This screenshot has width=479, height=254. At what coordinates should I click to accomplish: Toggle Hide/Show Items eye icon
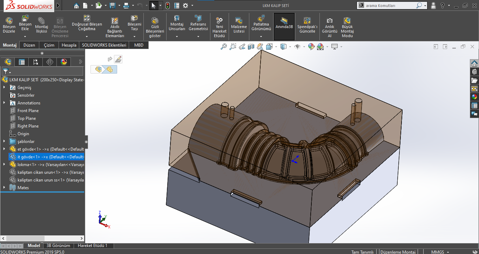click(x=297, y=47)
